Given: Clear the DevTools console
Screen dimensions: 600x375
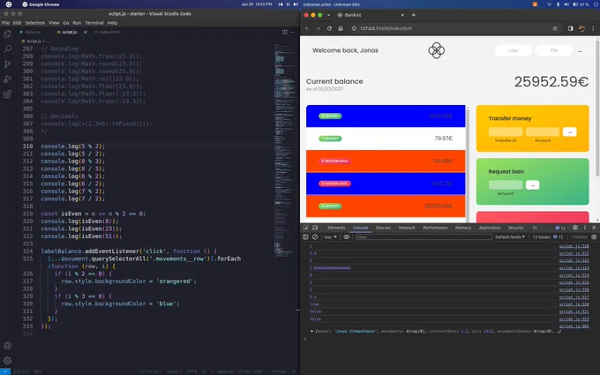Looking at the screenshot, I should tap(315, 236).
